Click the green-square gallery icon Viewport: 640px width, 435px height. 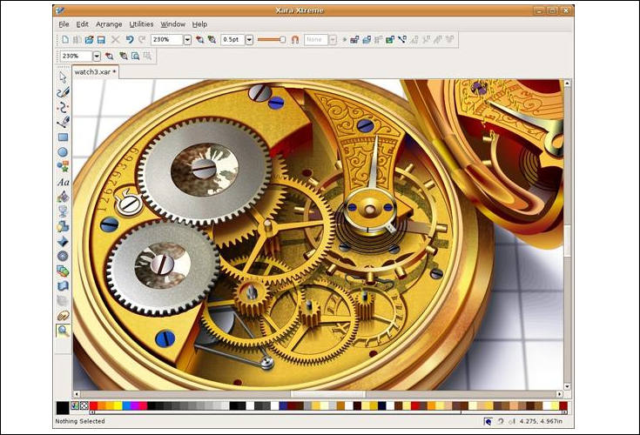[390, 39]
